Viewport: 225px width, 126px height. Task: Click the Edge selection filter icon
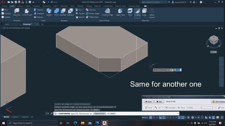click(144, 11)
